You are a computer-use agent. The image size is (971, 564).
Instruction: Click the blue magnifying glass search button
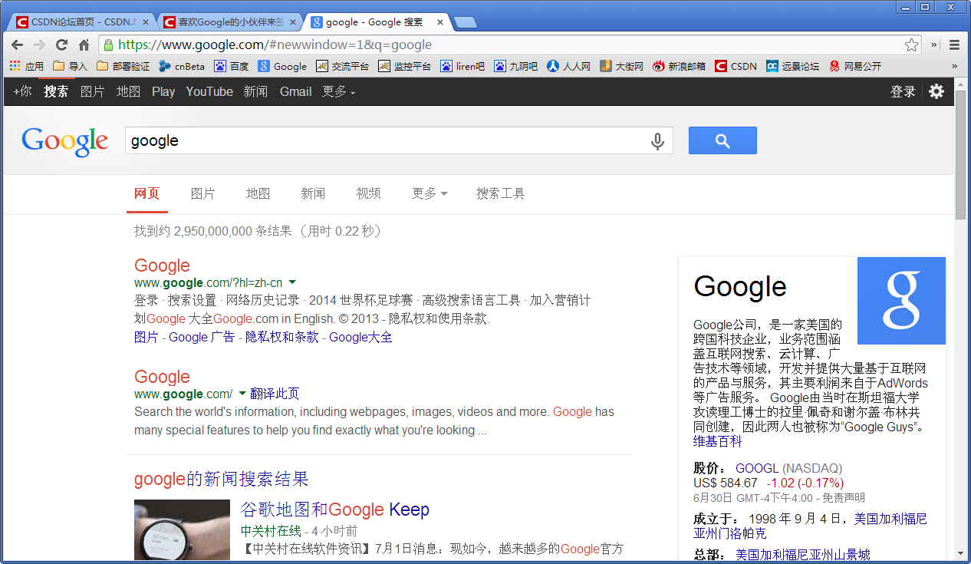pyautogui.click(x=722, y=140)
